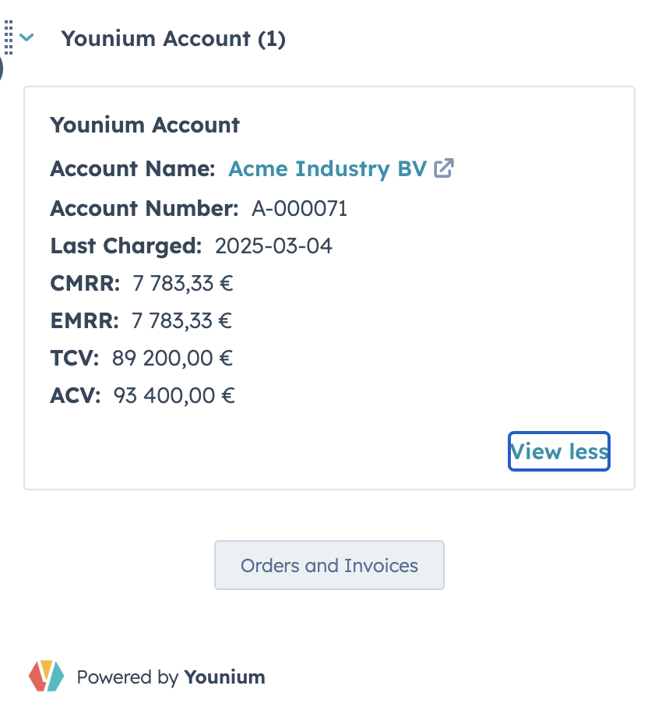Click the TCV amount 89 200,00 €
The height and width of the screenshot is (728, 662).
pos(172,359)
